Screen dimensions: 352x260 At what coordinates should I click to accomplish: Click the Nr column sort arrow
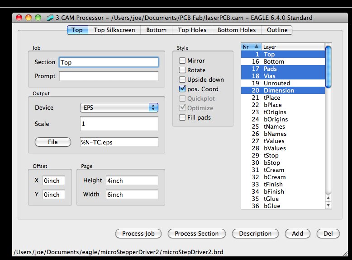(257, 46)
